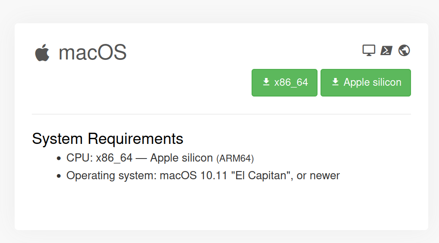Click "x86_64" in the CPU requirement line
This screenshot has width=439, height=243.
pos(114,158)
